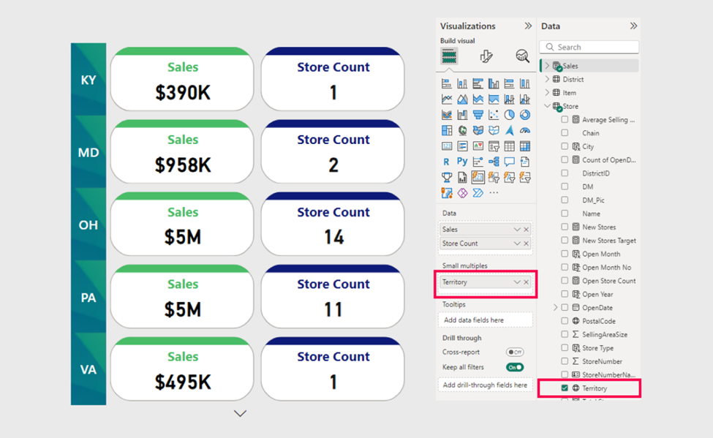Screen dimensions: 713x438
Task: Check the Chain field checkbox
Action: coord(565,133)
